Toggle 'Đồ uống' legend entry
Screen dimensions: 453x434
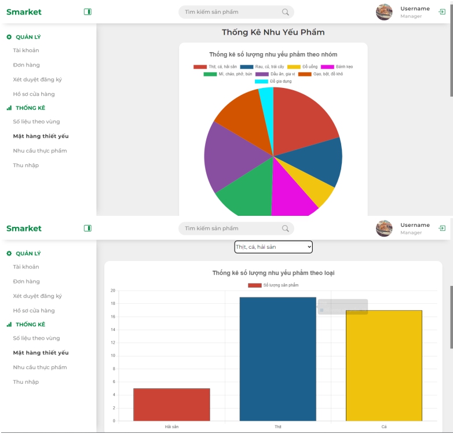point(302,67)
